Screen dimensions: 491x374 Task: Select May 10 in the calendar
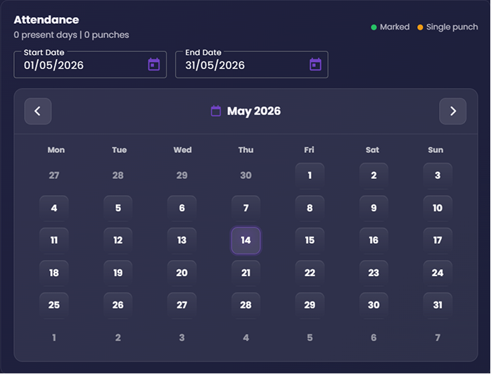438,208
